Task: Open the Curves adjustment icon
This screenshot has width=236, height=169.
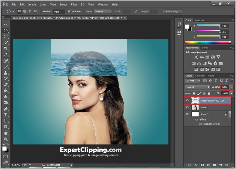Action: click(x=207, y=57)
